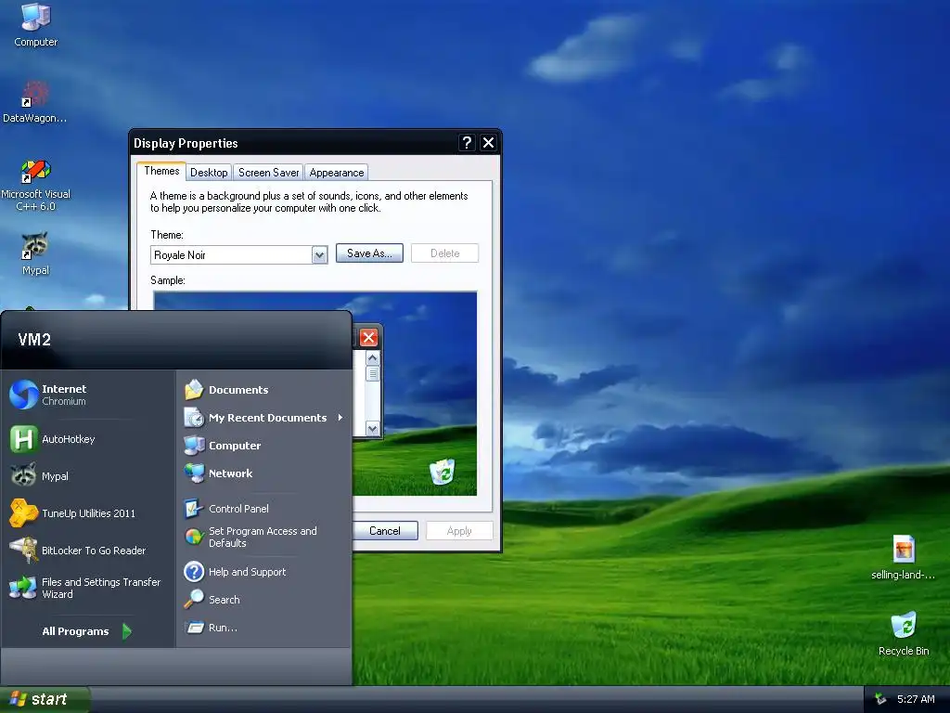
Task: Select the Mypal desktop shortcut icon
Action: point(35,253)
